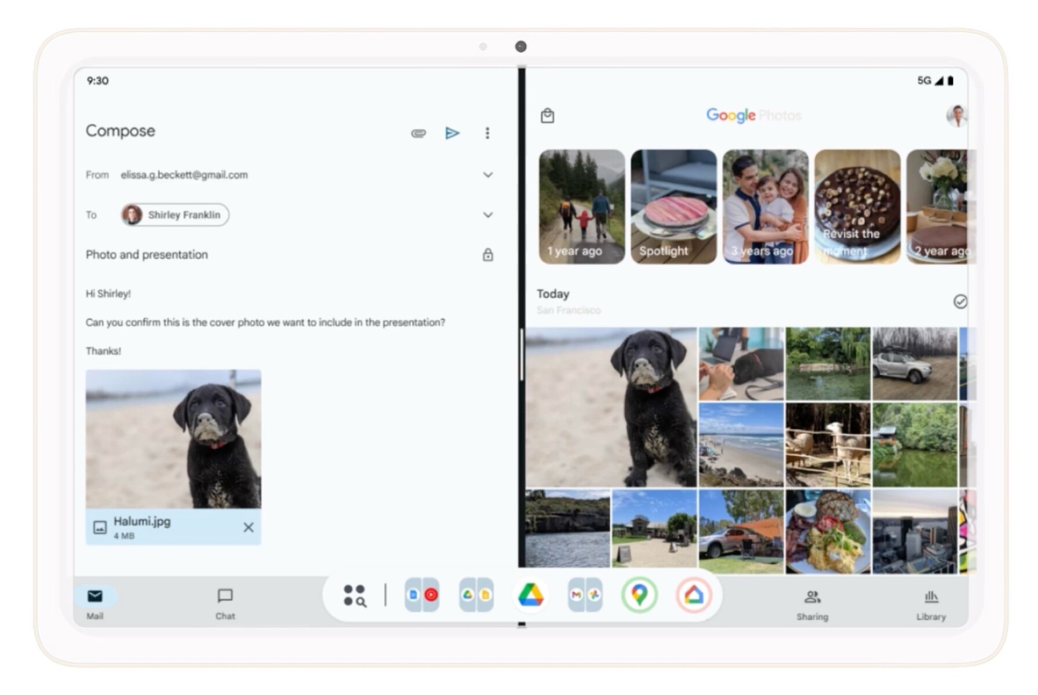Open the laptop and sleeping dog photo
1038x695 pixels.
(741, 364)
